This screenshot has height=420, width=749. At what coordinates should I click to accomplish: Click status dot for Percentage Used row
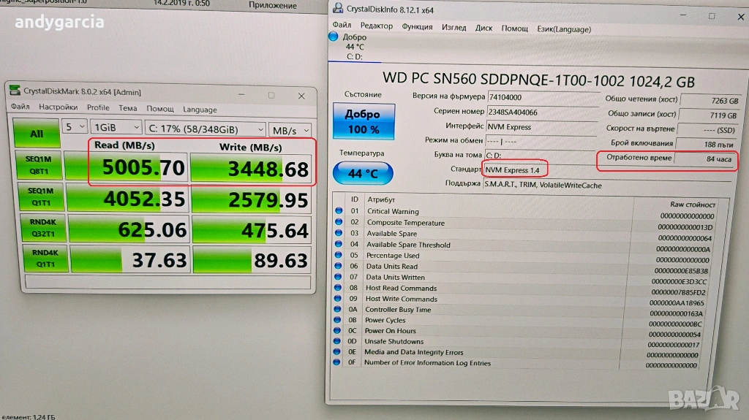point(339,256)
